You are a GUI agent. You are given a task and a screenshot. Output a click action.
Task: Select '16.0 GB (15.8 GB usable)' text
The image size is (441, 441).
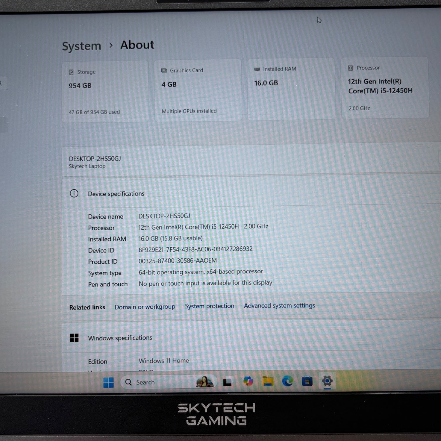(171, 238)
